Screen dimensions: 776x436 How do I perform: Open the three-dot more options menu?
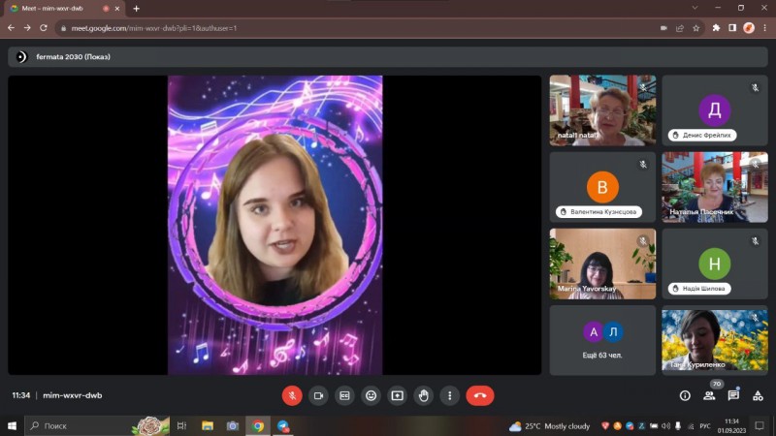pyautogui.click(x=449, y=395)
